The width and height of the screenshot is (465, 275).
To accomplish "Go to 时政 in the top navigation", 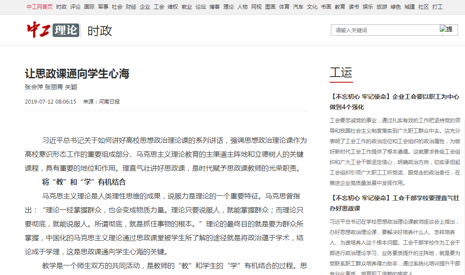I will point(61,7).
